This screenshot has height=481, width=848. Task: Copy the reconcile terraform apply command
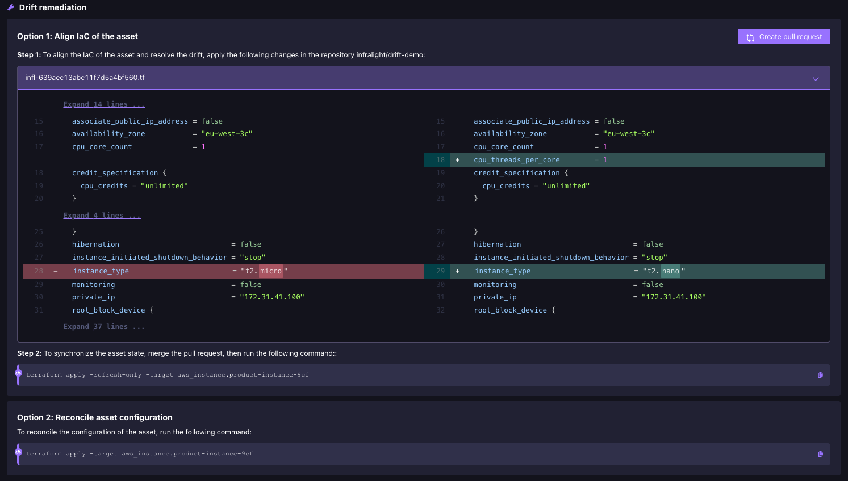tap(820, 453)
